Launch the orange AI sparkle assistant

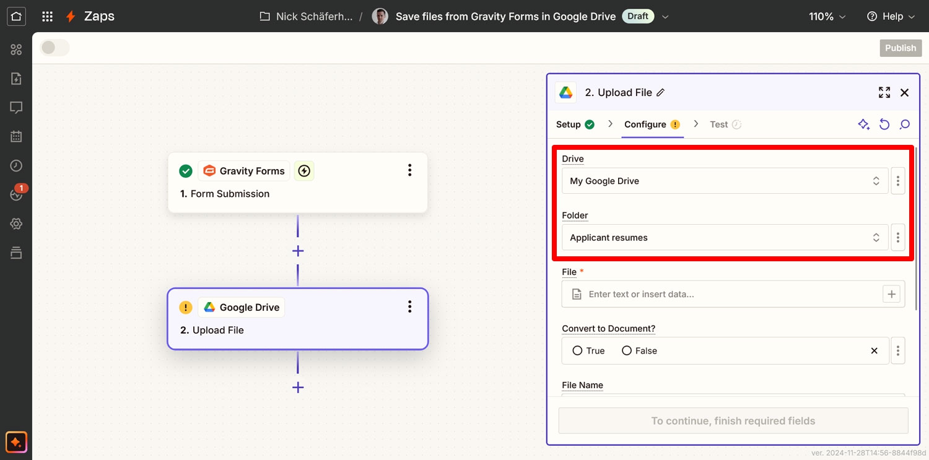click(16, 442)
